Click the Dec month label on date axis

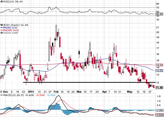[x=6, y=92]
